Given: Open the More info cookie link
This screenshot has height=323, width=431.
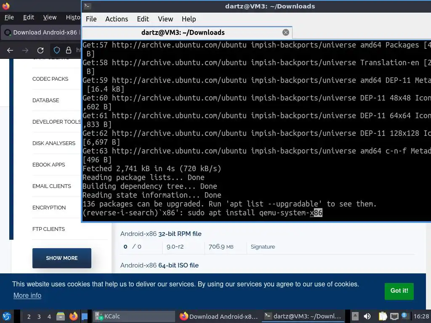Looking at the screenshot, I should click(x=27, y=296).
